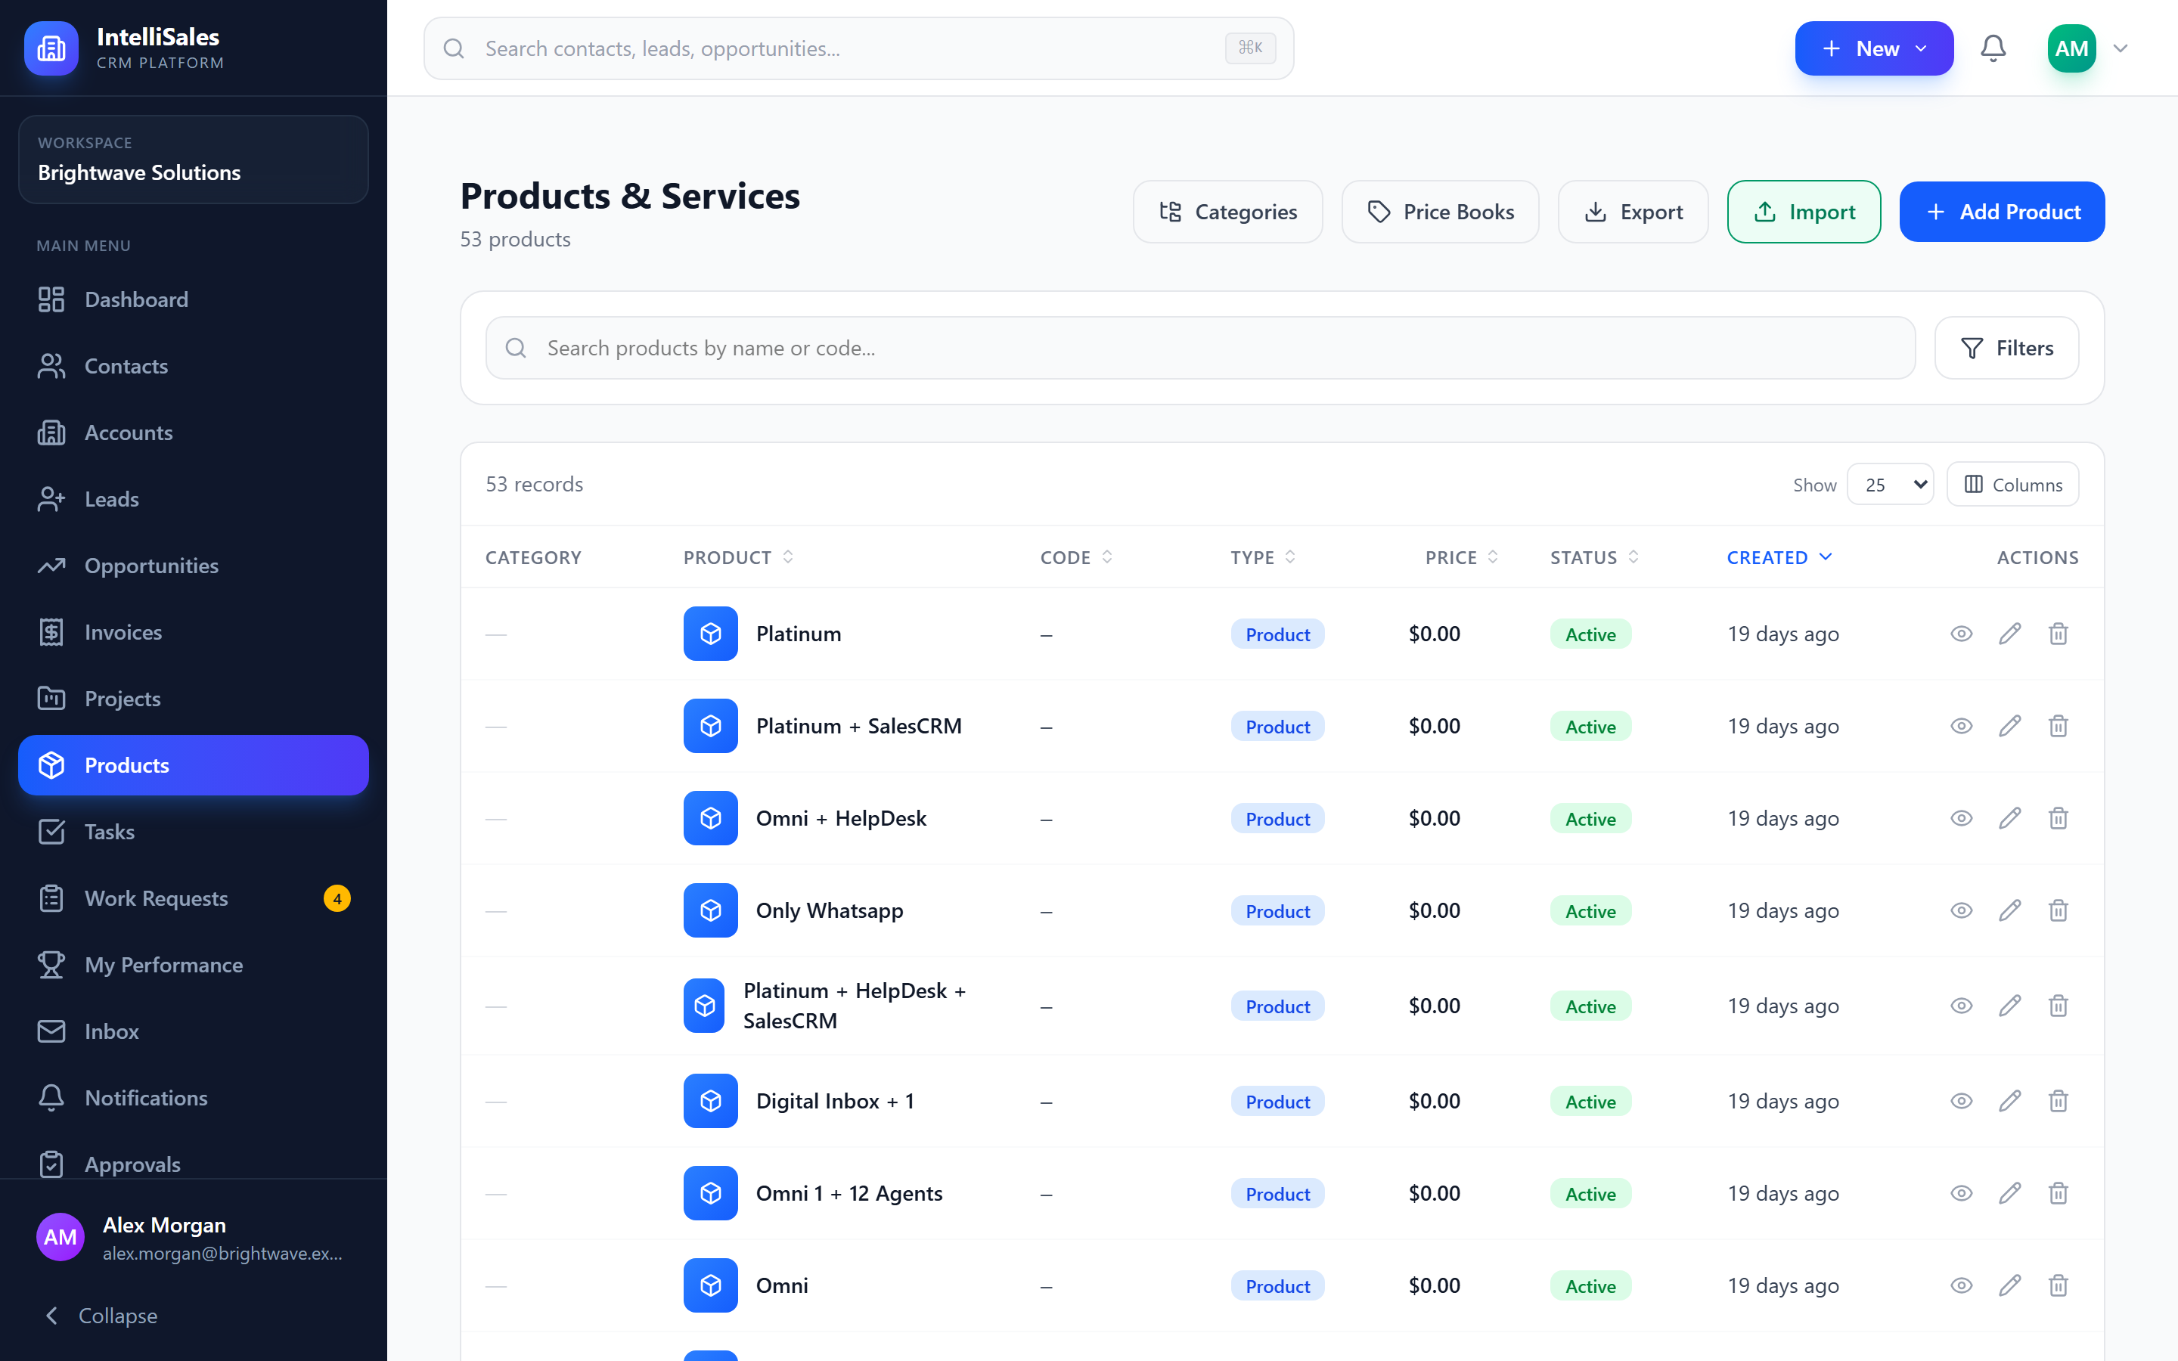Click the cube icon beside Only Whatsapp
Screen dimensions: 2178x1361
(x=710, y=910)
